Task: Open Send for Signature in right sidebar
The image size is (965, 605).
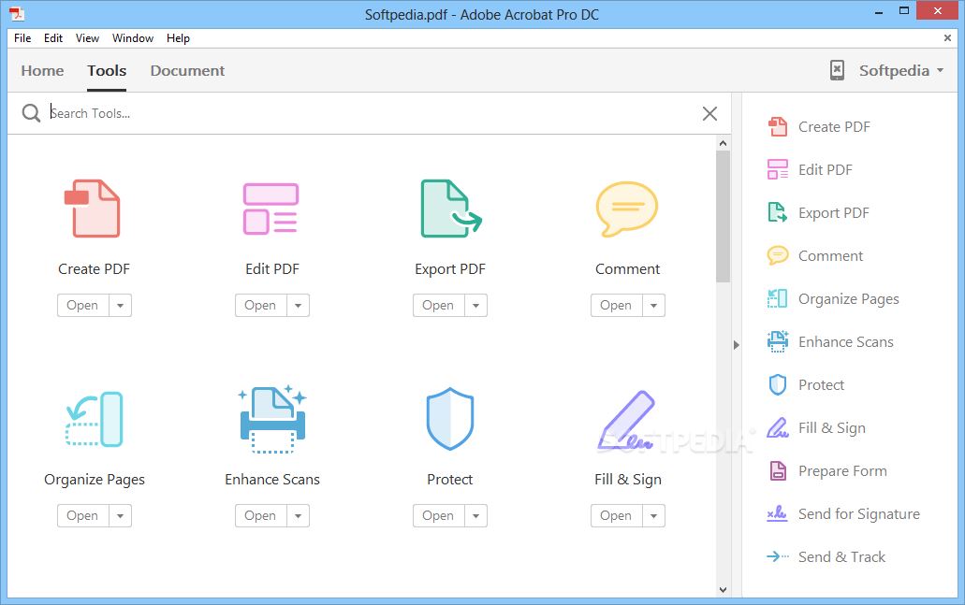Action: pos(857,513)
